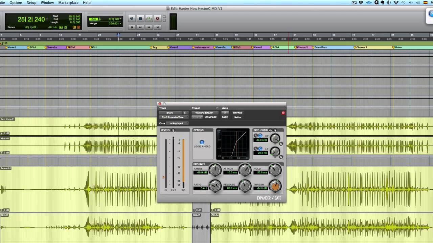Open the Setup menu
The width and height of the screenshot is (433, 243).
[x=31, y=3]
